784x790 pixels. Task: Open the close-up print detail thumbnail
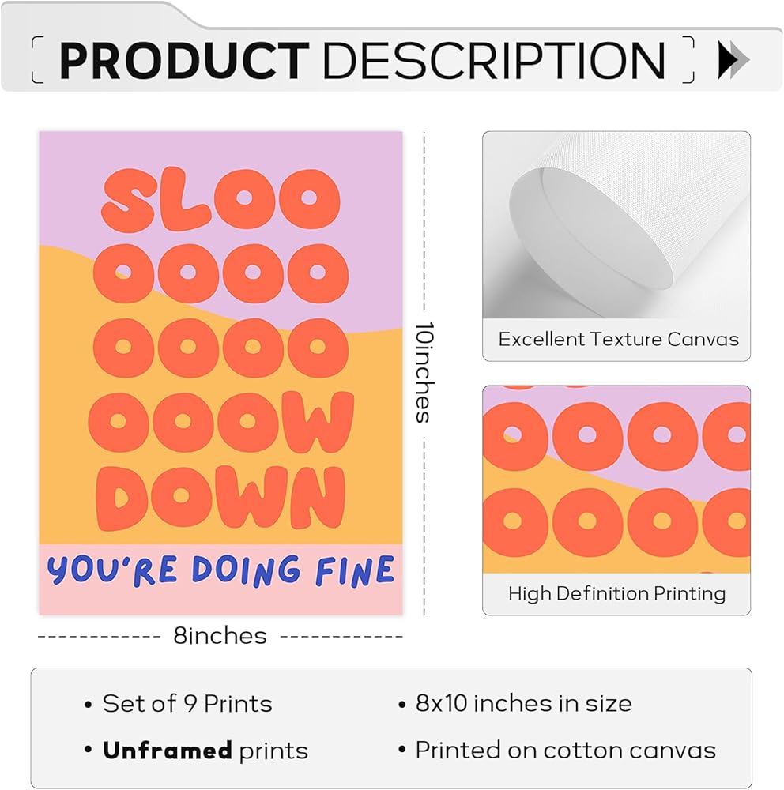(x=616, y=480)
